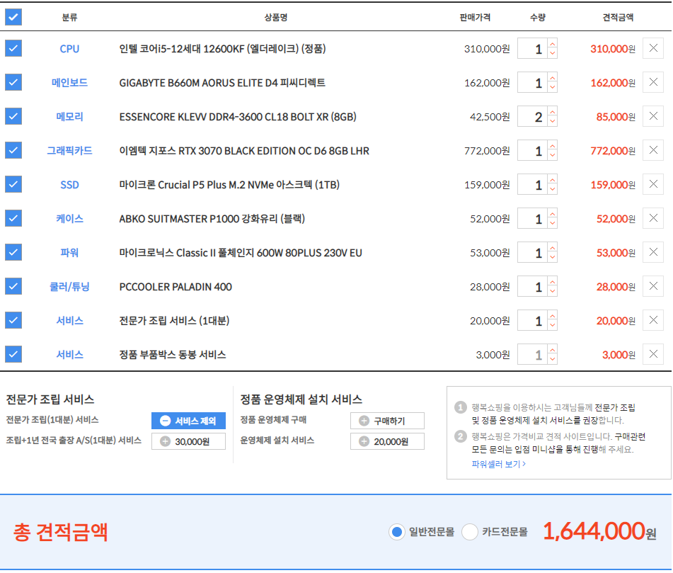
Task: Delete the 그래픽카드 row using X icon
Action: [652, 150]
